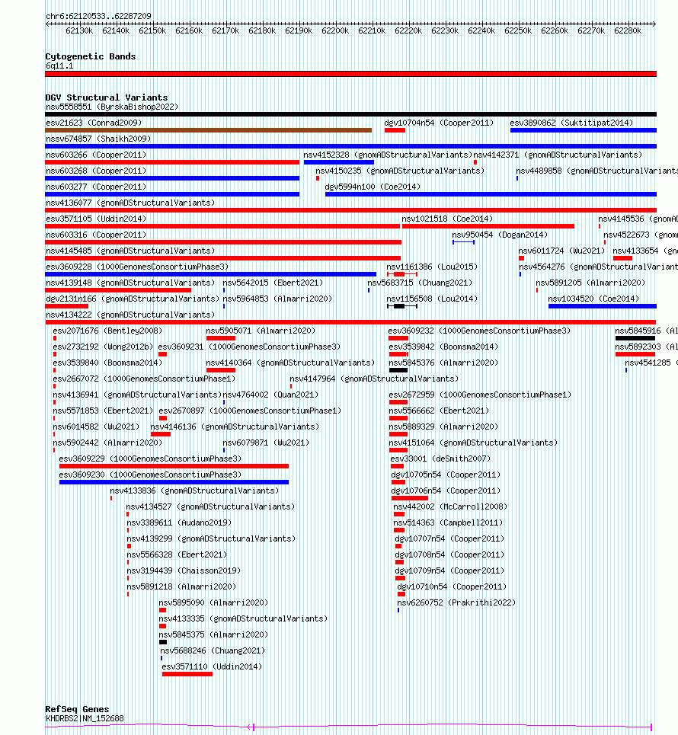Click nsv5683715 (Chuang2021) label
The image size is (678, 735).
420,283
